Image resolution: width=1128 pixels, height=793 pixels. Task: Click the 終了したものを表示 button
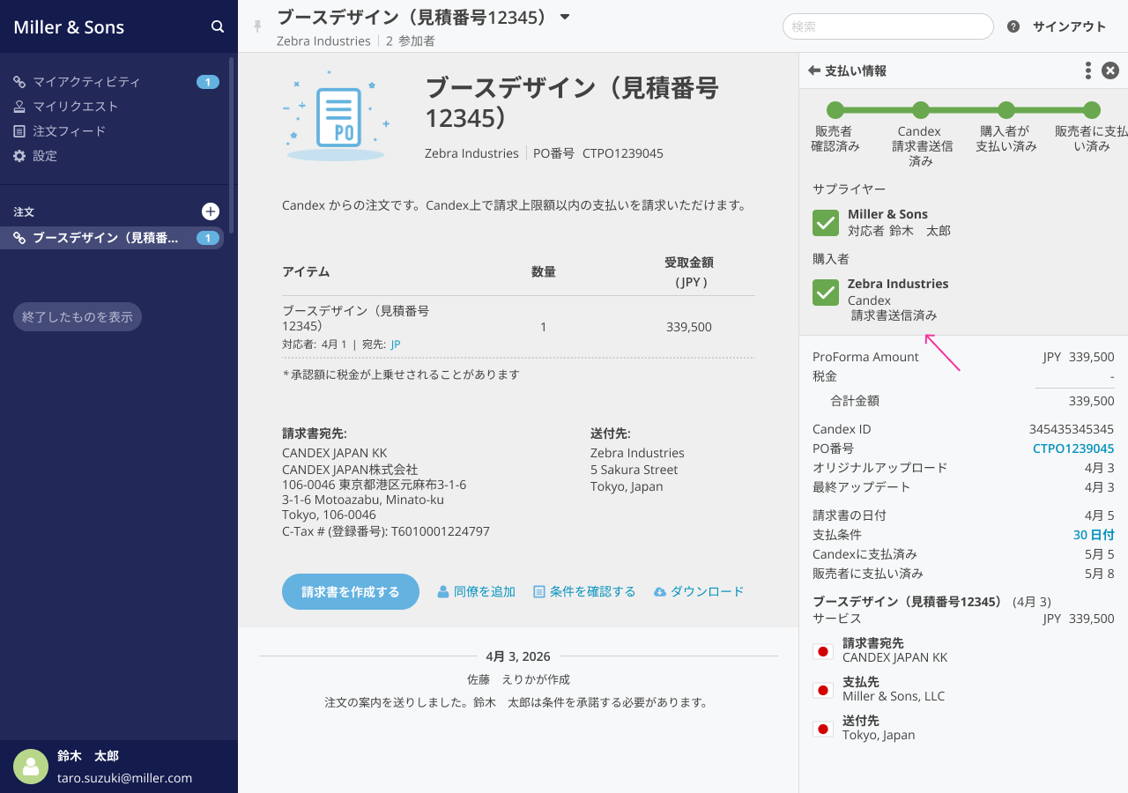coord(78,317)
